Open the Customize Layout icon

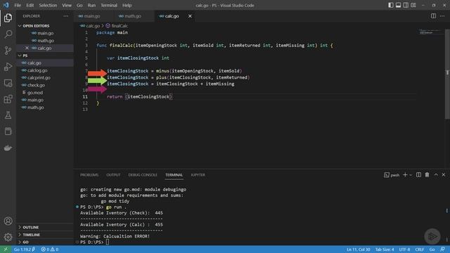point(413,5)
